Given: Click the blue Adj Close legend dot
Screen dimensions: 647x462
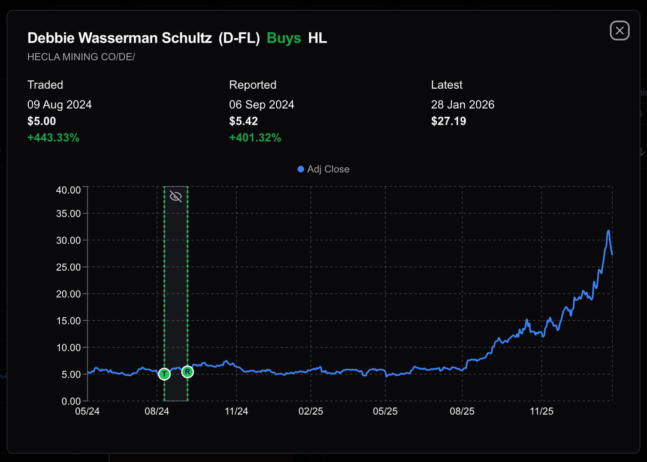Looking at the screenshot, I should tap(301, 170).
